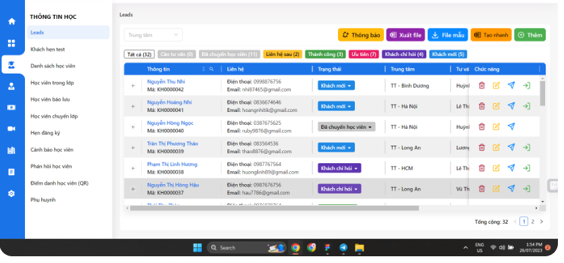Convert Nguyễn Thu Nhi using green arrow icon
Viewport: 564px width, 263px height.
[x=526, y=86]
